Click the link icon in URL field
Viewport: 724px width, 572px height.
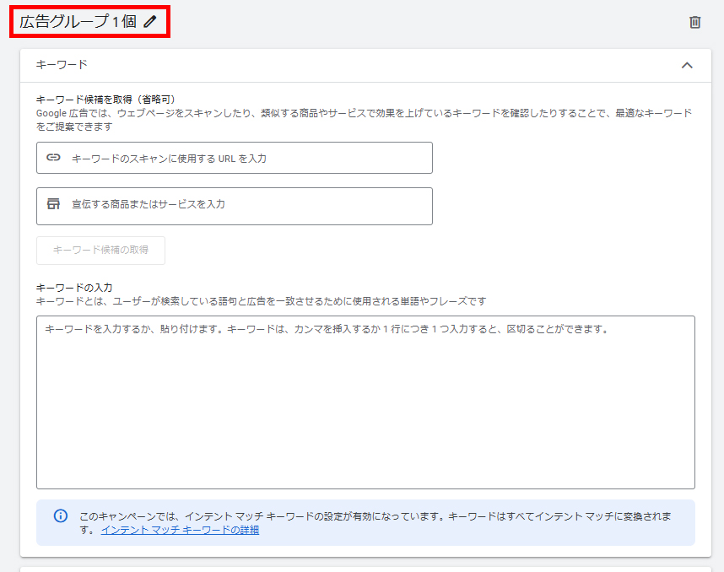point(53,158)
